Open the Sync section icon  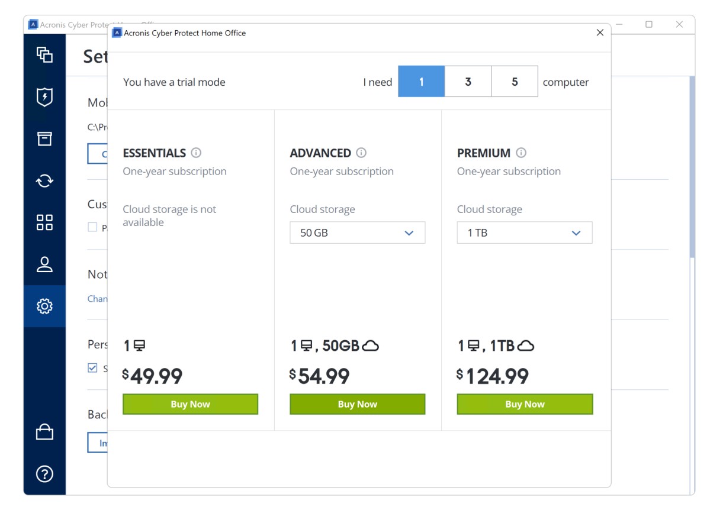click(x=44, y=180)
